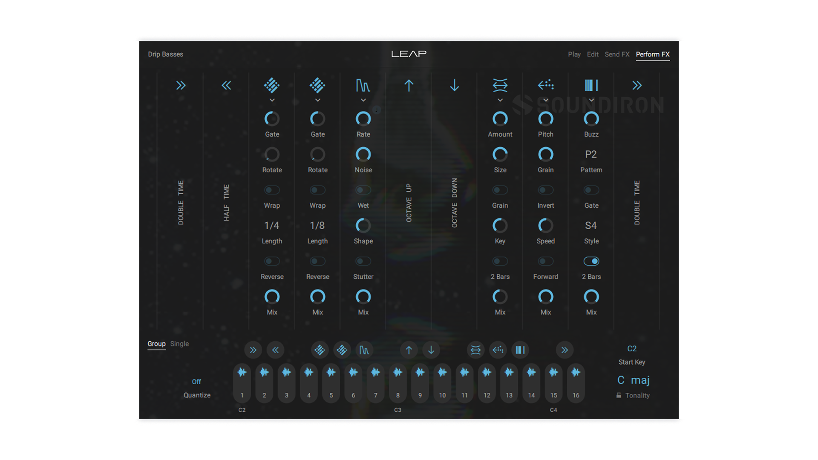Click the Mix knob under Stutter
Viewport: 818px width, 460px height.
tap(363, 296)
